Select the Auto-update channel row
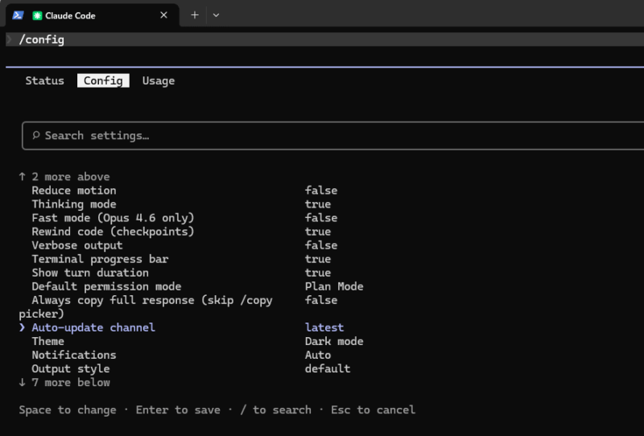644x436 pixels. (93, 327)
